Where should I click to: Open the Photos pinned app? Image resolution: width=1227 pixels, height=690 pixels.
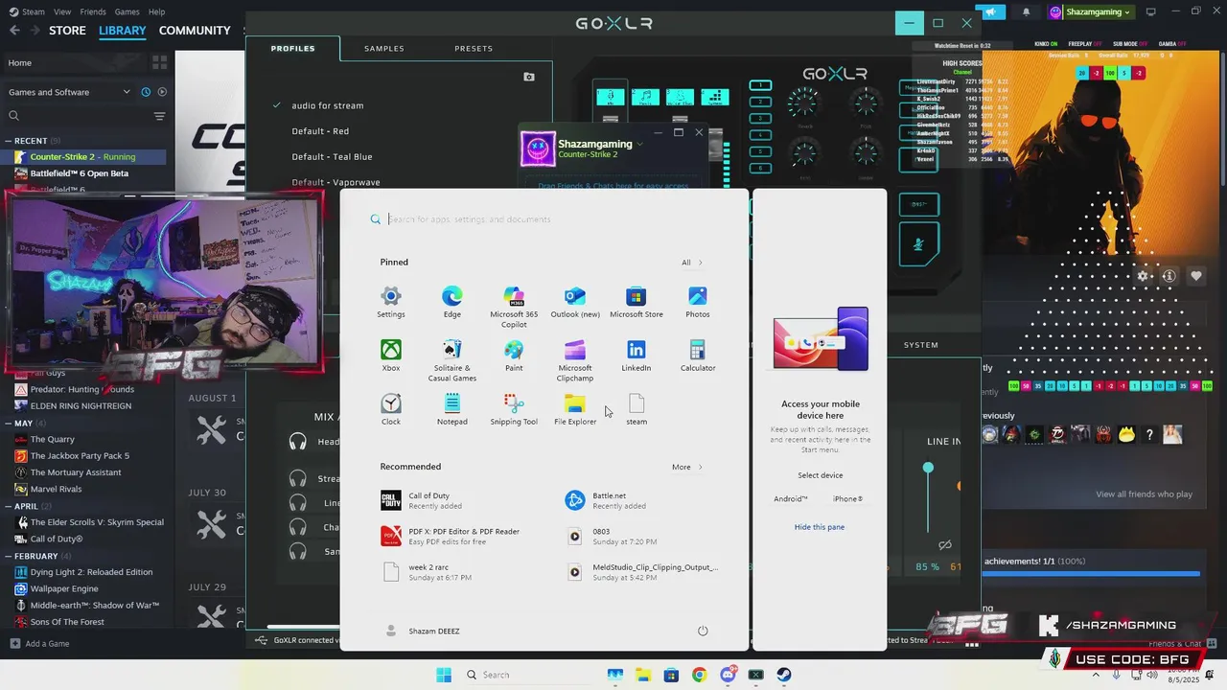point(698,303)
